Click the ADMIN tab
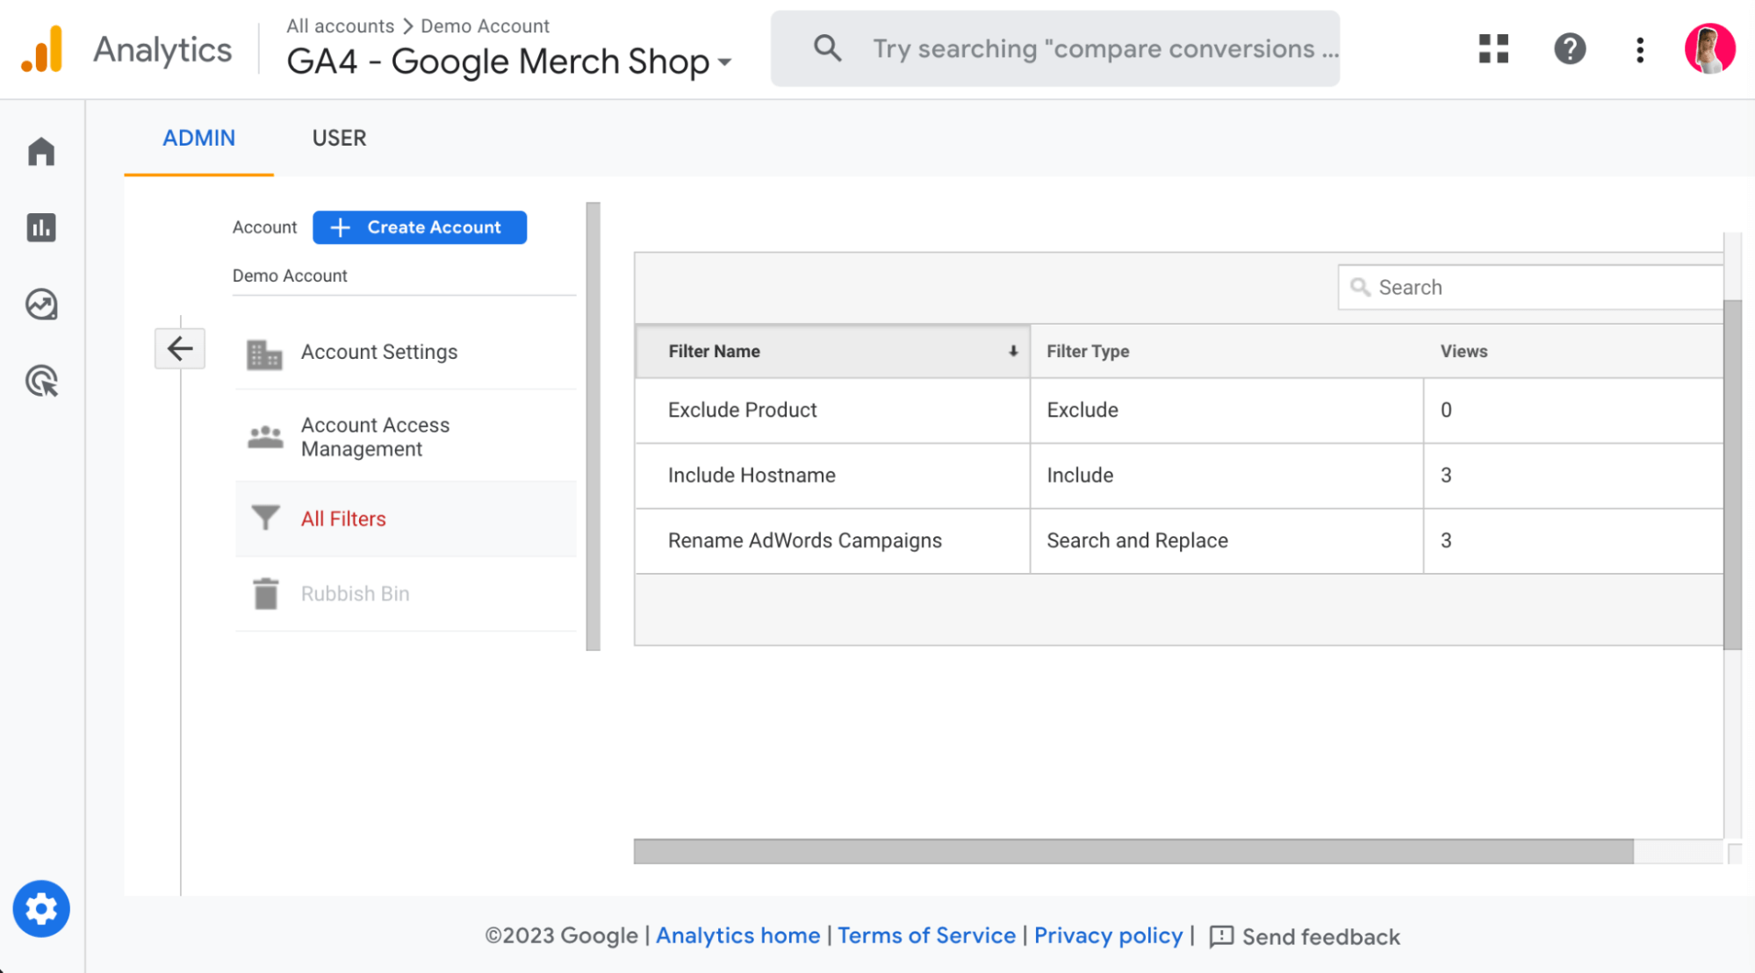This screenshot has width=1755, height=973. (199, 138)
